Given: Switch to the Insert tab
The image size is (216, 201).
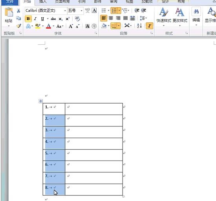Looking at the screenshot, I should 43,2.
